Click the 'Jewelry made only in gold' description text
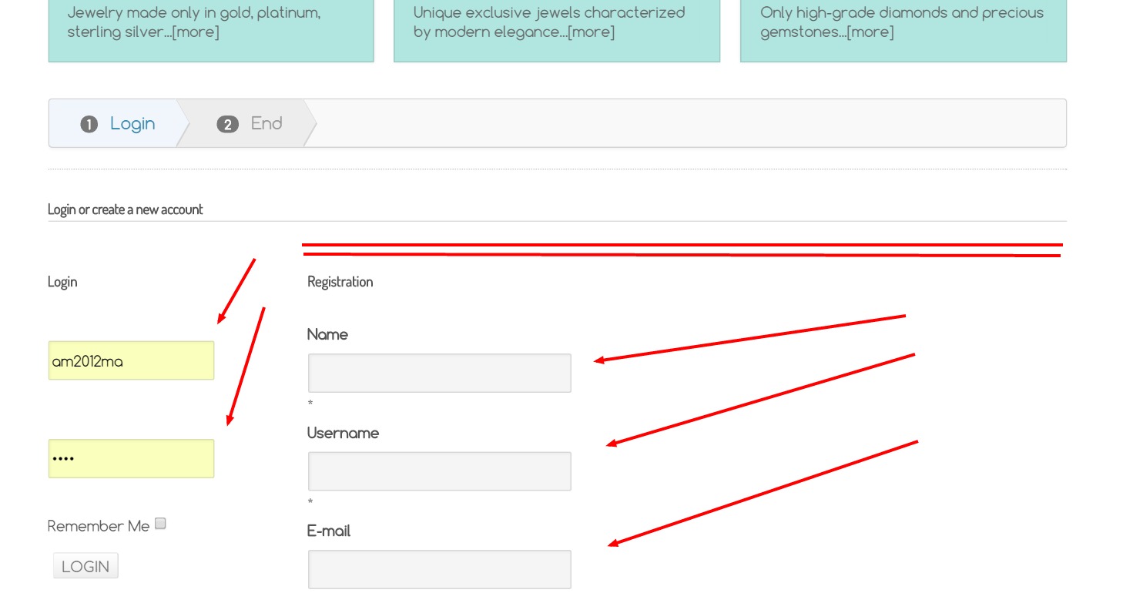Viewport: 1123px width, 593px height. pos(193,13)
